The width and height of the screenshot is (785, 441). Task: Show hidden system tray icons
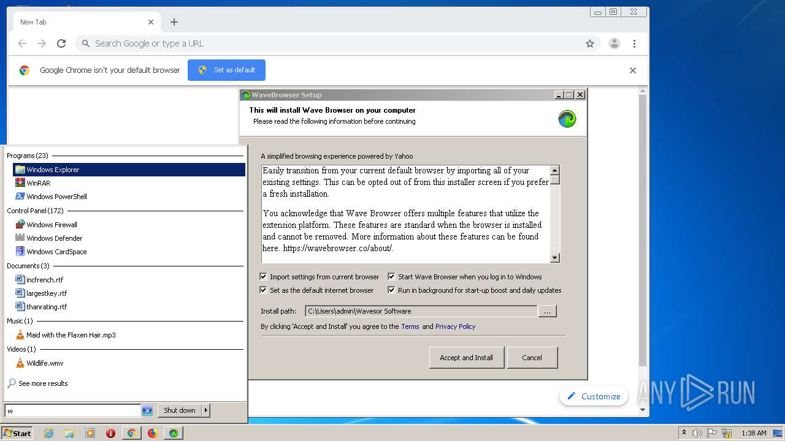[x=684, y=433]
